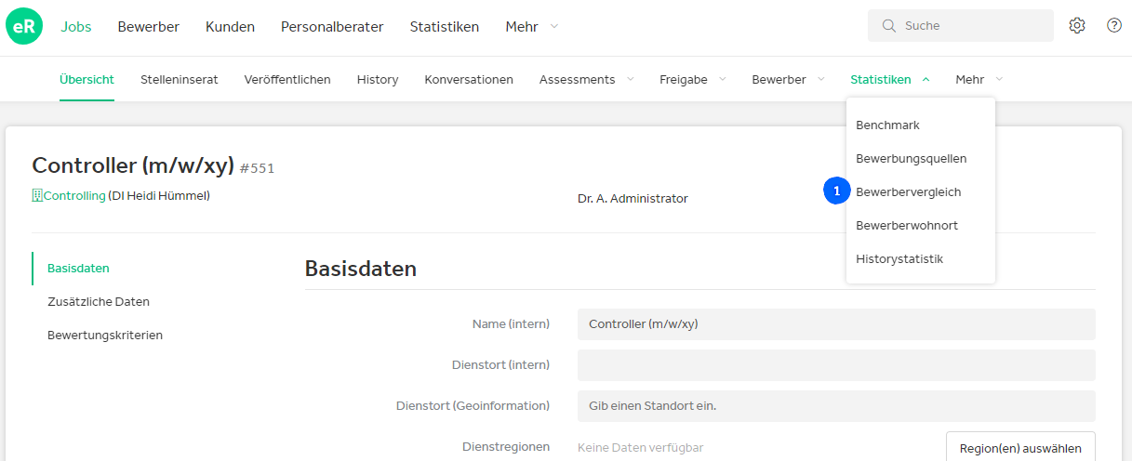
Task: Collapse the Statistiken submenu
Action: (890, 80)
